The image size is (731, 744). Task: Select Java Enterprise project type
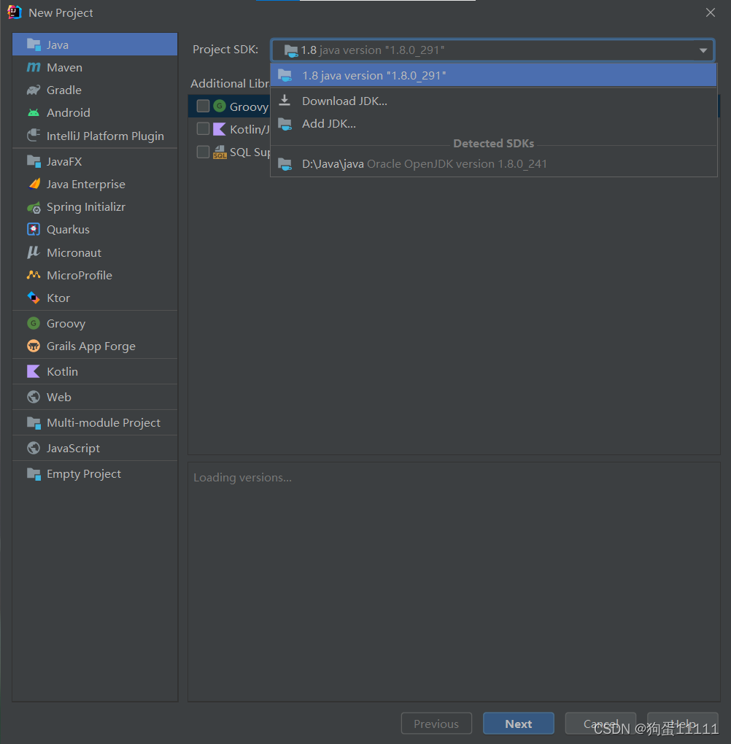coord(95,184)
